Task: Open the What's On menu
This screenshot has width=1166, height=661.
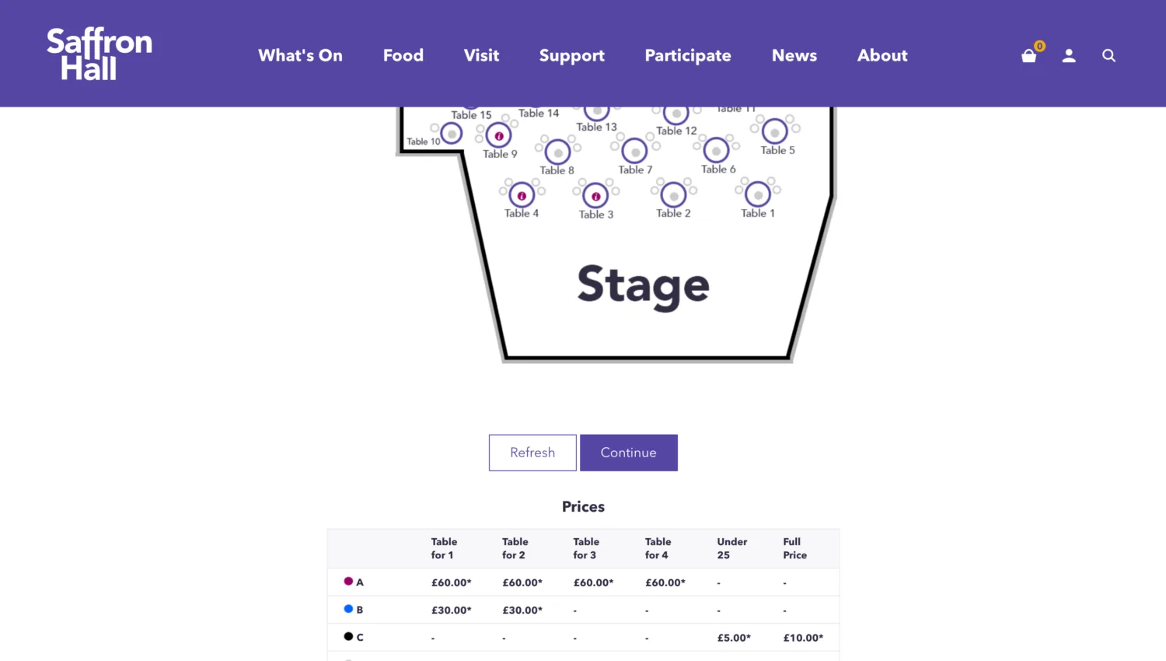Action: pyautogui.click(x=300, y=55)
